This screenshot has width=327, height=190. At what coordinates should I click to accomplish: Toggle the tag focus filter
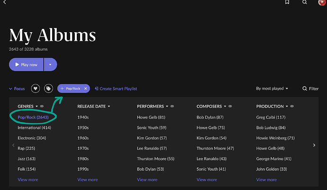[49, 89]
